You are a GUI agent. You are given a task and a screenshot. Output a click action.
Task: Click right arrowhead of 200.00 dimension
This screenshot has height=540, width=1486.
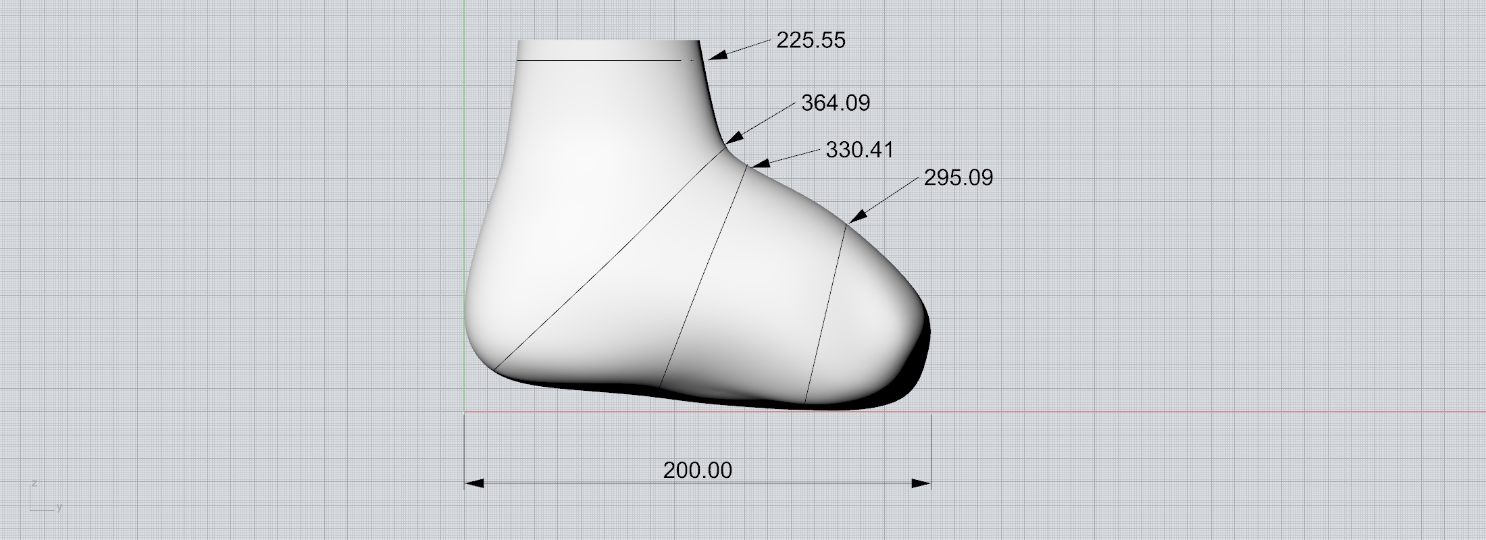click(921, 483)
